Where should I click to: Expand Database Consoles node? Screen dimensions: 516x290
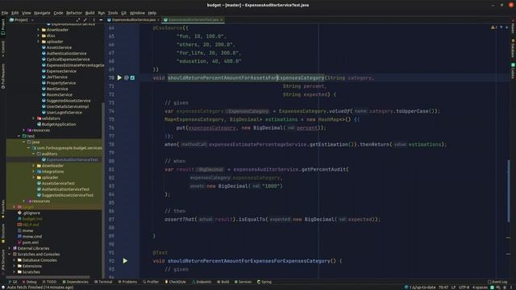[x=15, y=260]
